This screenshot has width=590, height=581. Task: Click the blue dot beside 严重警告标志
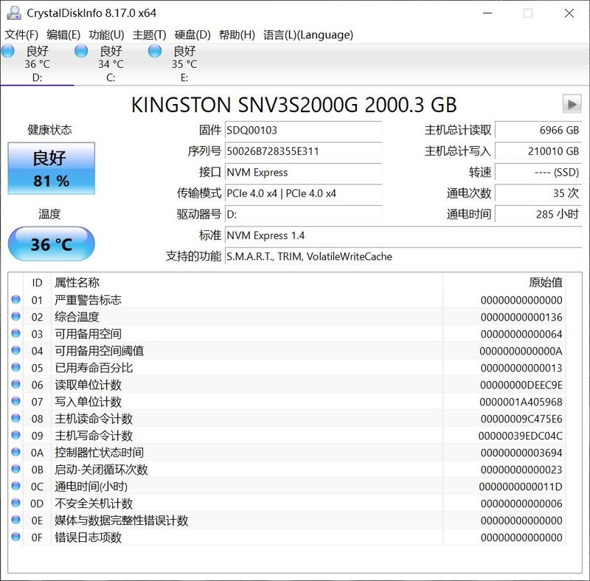(x=16, y=300)
